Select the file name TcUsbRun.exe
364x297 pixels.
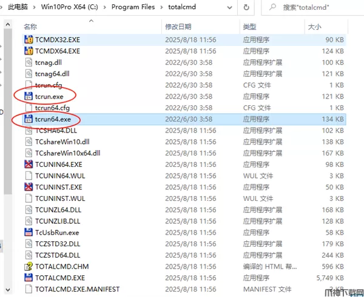click(x=57, y=233)
